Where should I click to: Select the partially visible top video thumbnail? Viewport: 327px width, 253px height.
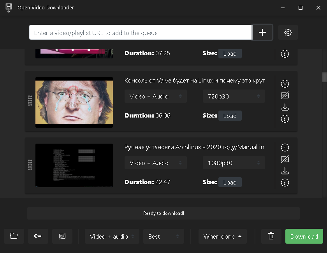tap(74, 54)
